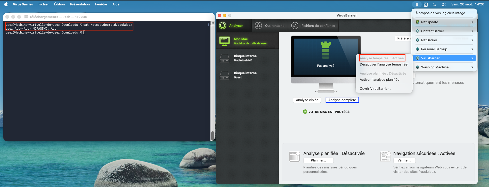Select Mon Mac computer icon
This screenshot has height=187, width=489.
tap(224, 41)
